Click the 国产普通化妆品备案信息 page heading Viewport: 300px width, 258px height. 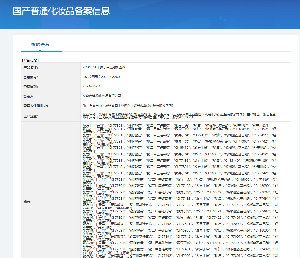(x=61, y=11)
